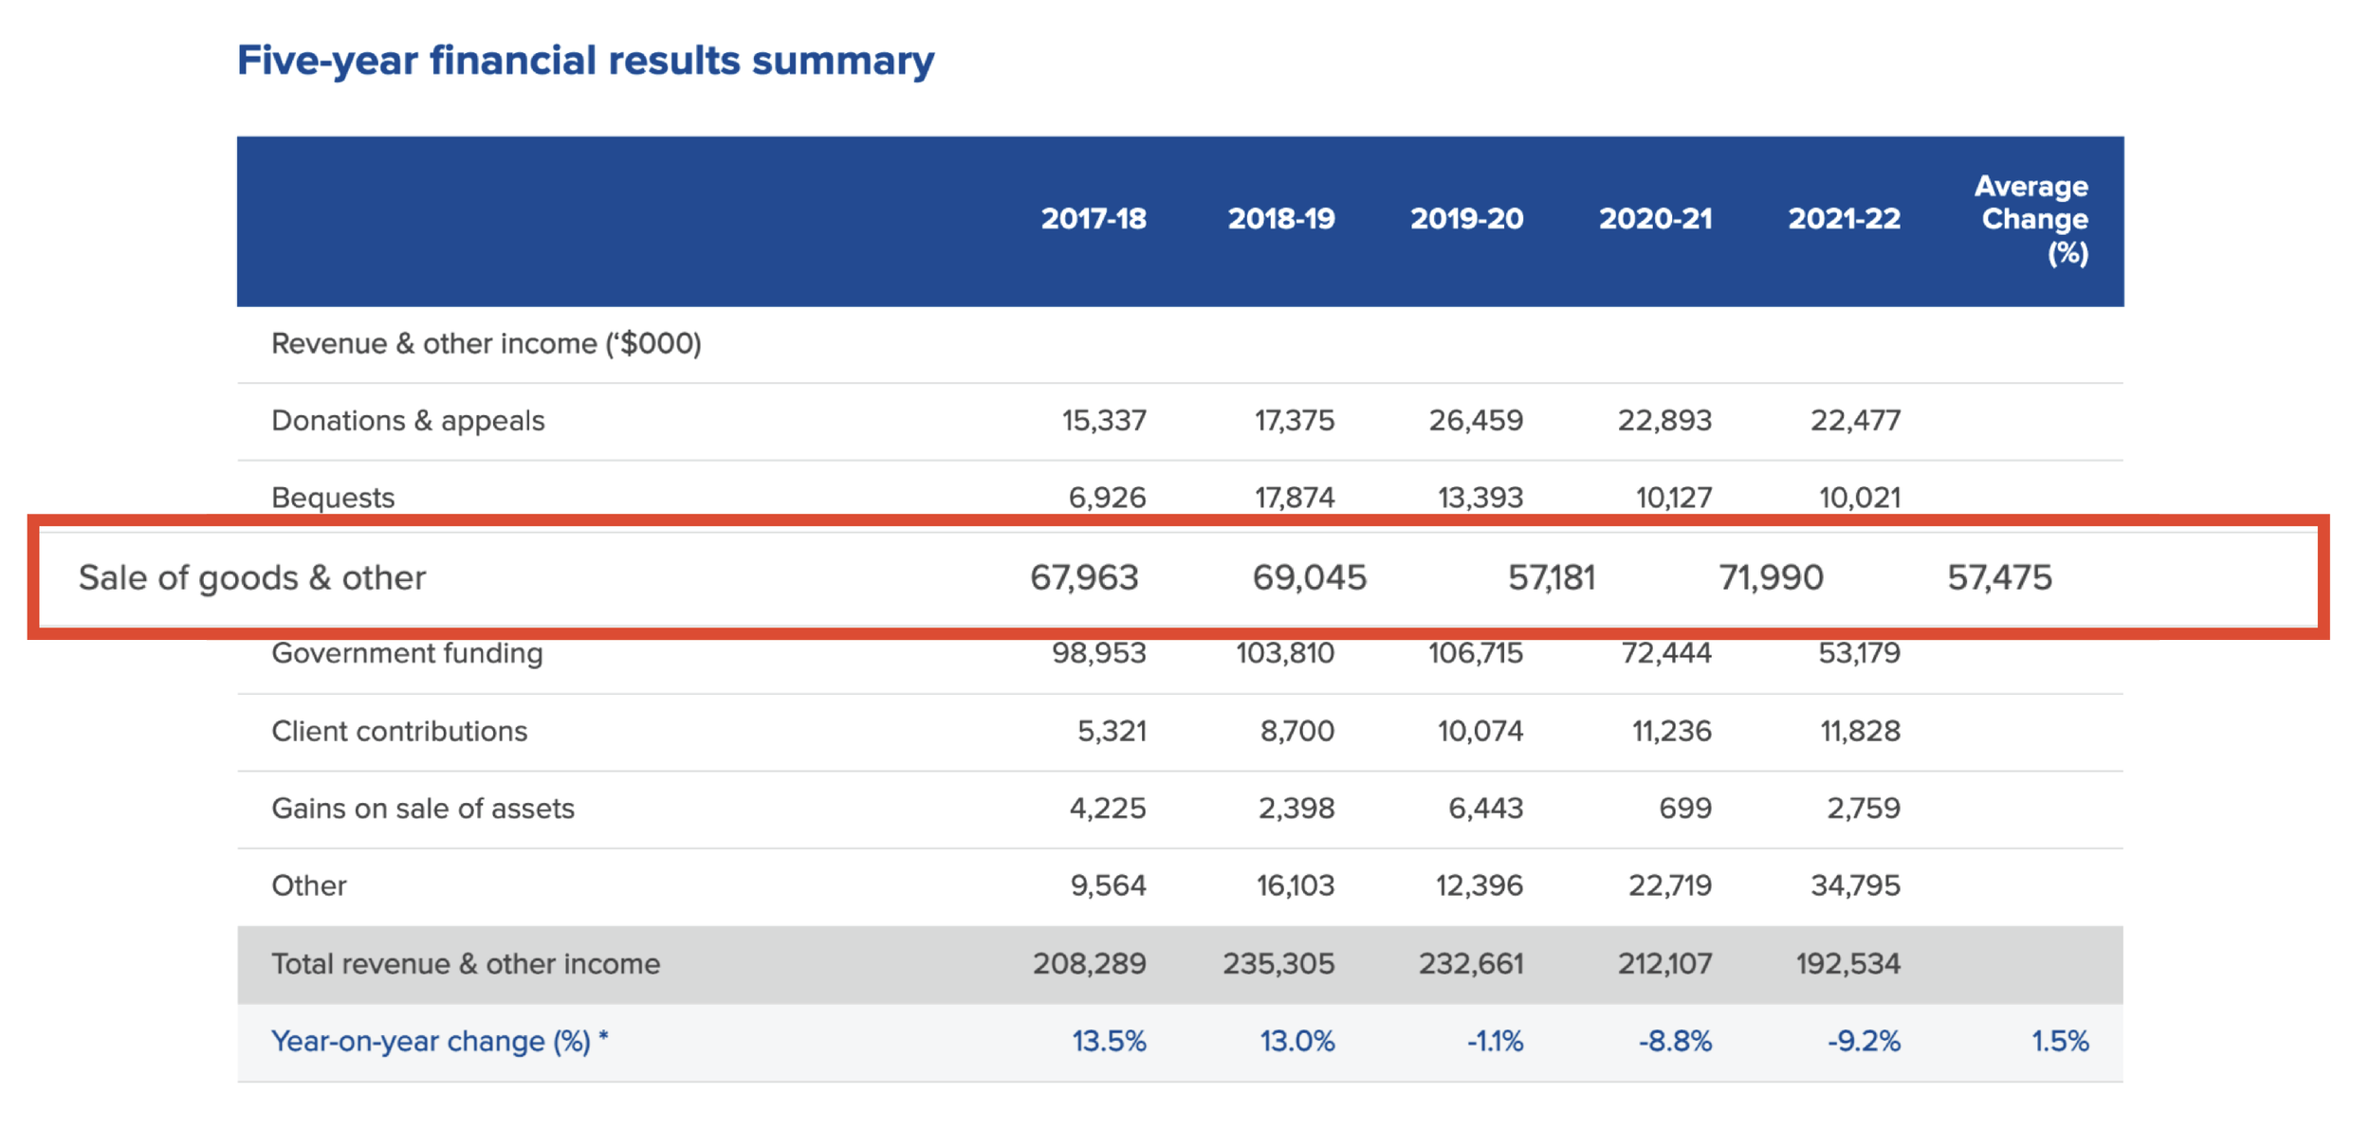Select the 13.5% year-on-year value
2371x1129 pixels.
click(1109, 1042)
